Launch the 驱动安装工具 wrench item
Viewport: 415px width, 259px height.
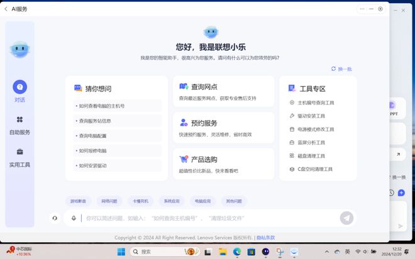tap(307, 116)
